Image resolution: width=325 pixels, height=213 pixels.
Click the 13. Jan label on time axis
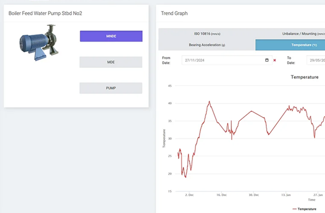pos(286,194)
